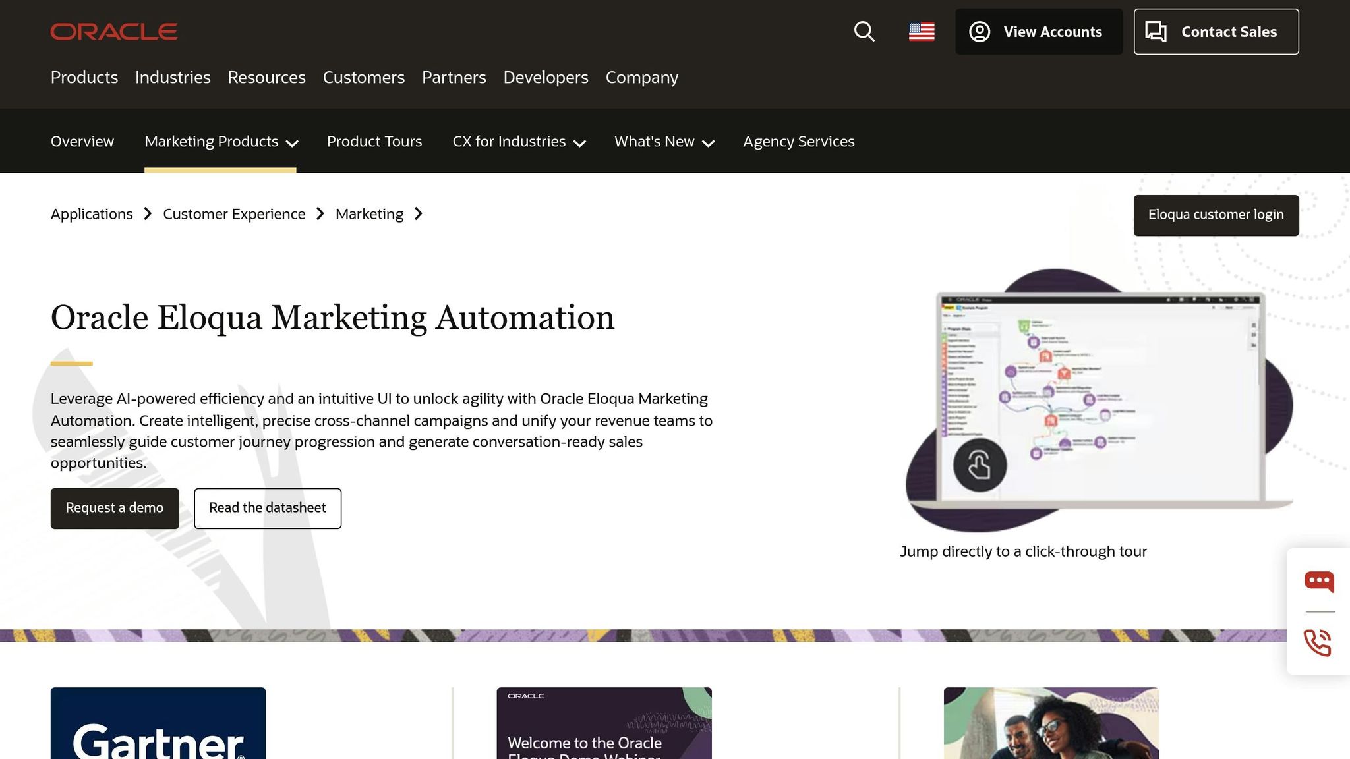
Task: Open the Gartner thumbnail card
Action: pos(158,723)
